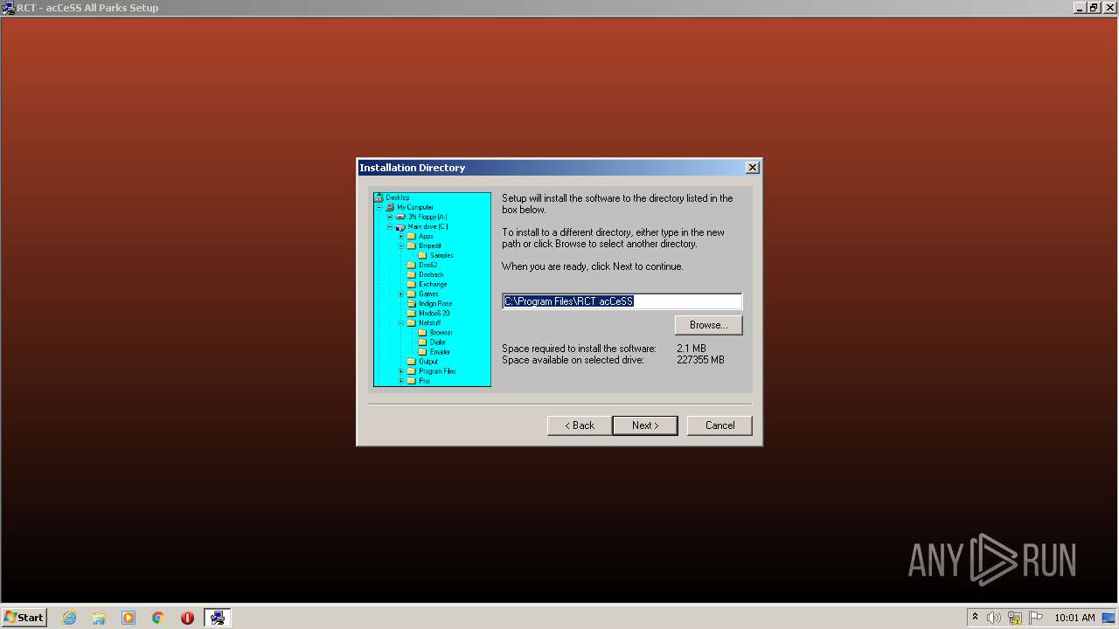
Task: Launch Internet Explorer from taskbar
Action: tap(70, 618)
